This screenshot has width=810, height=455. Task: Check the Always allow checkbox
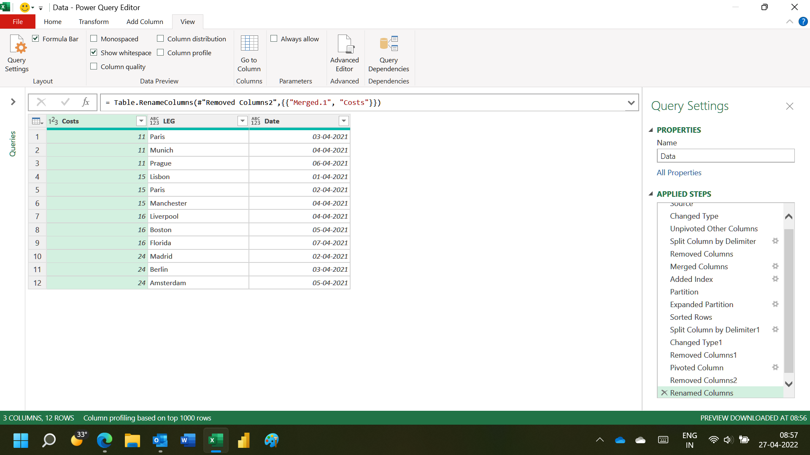coord(274,38)
